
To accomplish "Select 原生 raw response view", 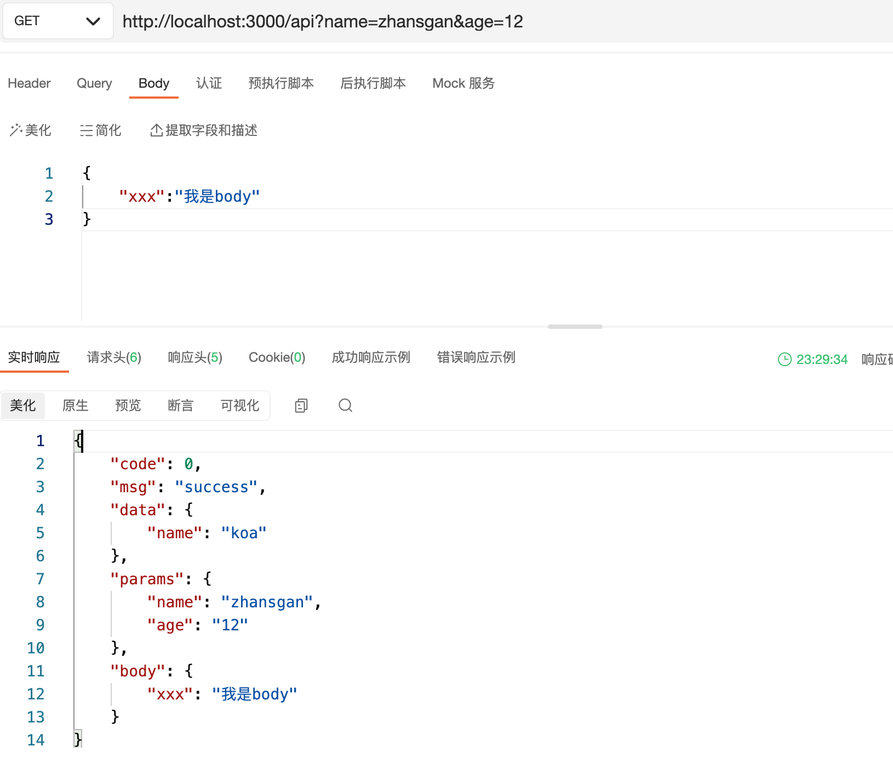I will [76, 406].
